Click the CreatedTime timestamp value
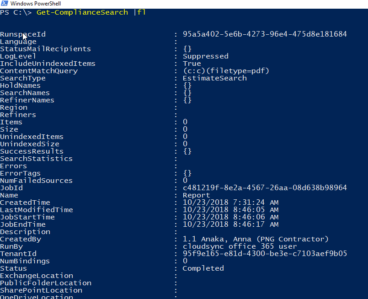The height and width of the screenshot is (299, 368). click(230, 203)
